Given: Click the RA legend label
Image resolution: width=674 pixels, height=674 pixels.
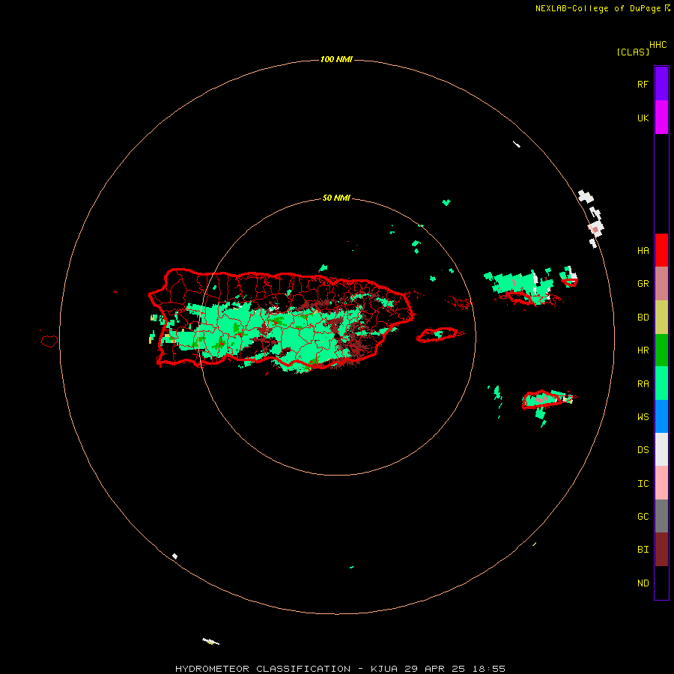Looking at the screenshot, I should 643,384.
